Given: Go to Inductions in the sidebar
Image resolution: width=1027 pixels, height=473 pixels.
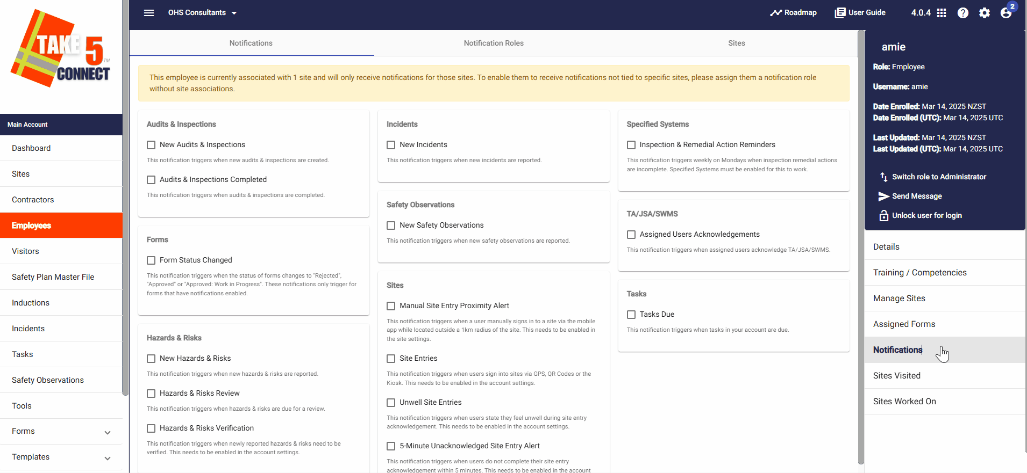Looking at the screenshot, I should (61, 303).
